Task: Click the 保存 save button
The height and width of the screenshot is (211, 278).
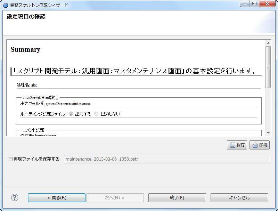Action: [237, 145]
